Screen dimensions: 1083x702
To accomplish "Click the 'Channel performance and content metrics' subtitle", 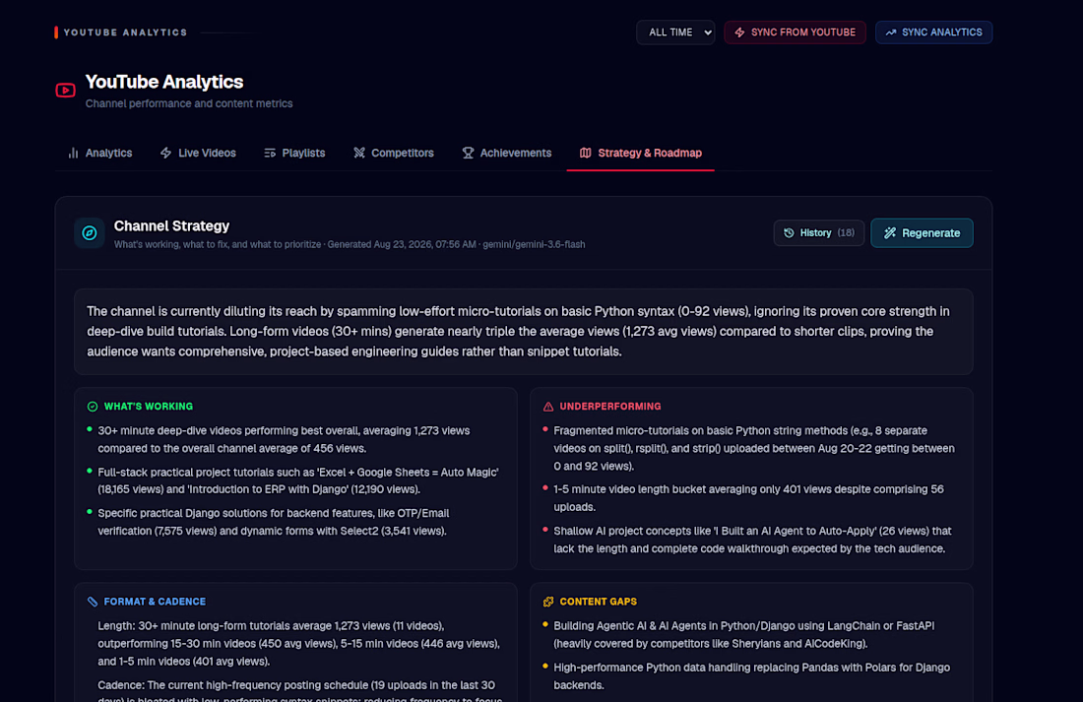I will point(189,103).
